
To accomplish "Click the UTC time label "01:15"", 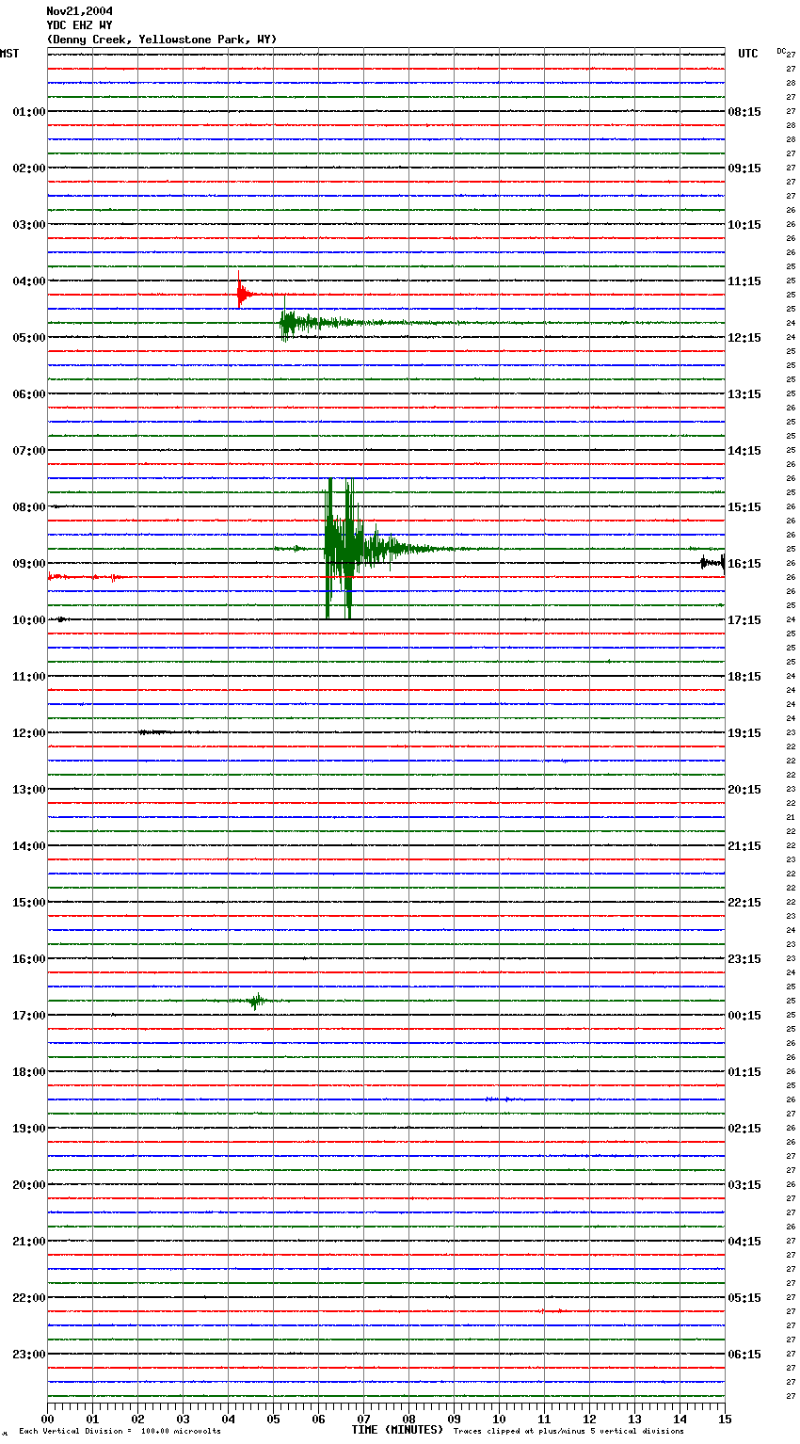I will 744,1072.
